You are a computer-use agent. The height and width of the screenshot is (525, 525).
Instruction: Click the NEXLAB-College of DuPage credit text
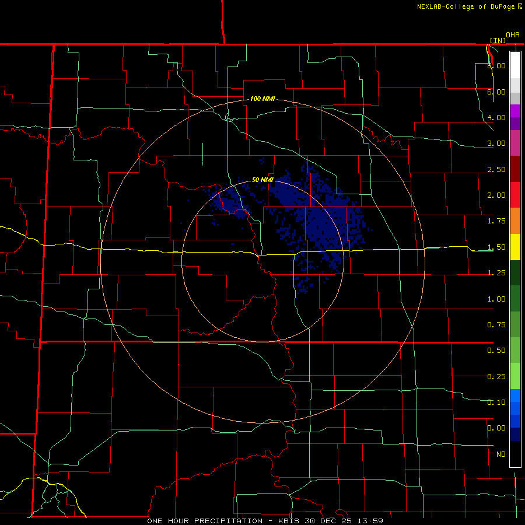click(466, 6)
